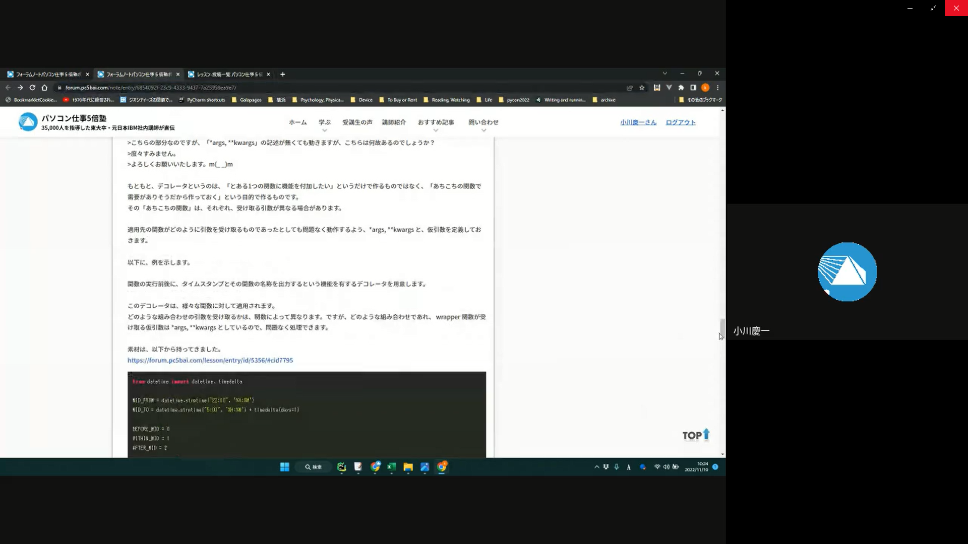The height and width of the screenshot is (544, 968).
Task: Bookmark this page with star icon
Action: pos(642,88)
